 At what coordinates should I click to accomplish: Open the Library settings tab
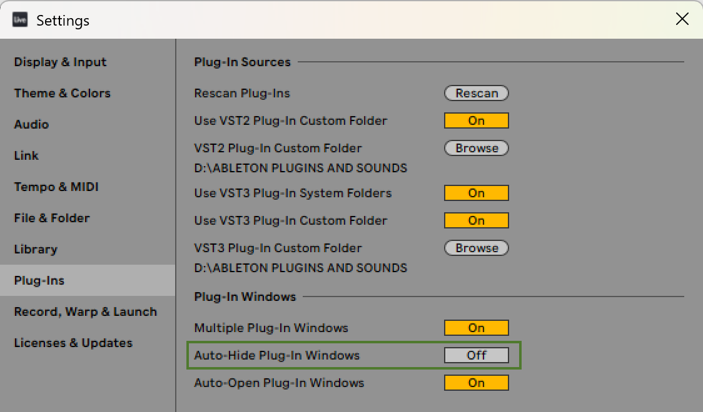pos(36,249)
